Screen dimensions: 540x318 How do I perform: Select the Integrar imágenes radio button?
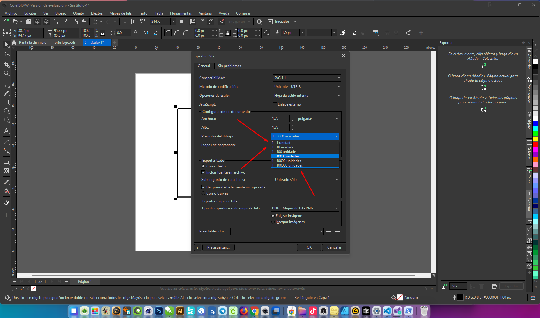click(273, 222)
